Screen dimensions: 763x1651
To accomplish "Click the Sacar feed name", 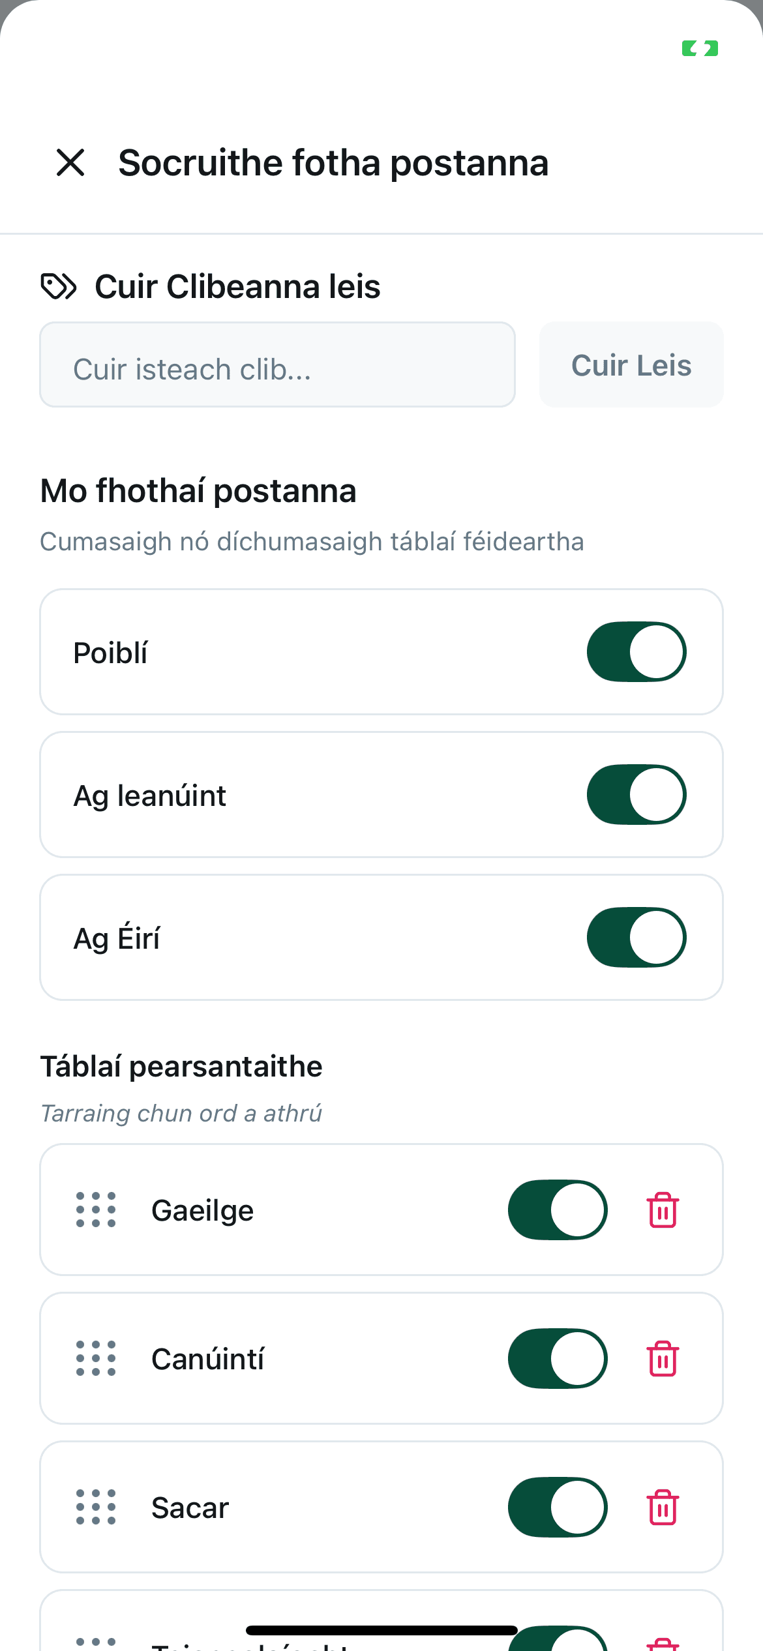I will tap(190, 1508).
